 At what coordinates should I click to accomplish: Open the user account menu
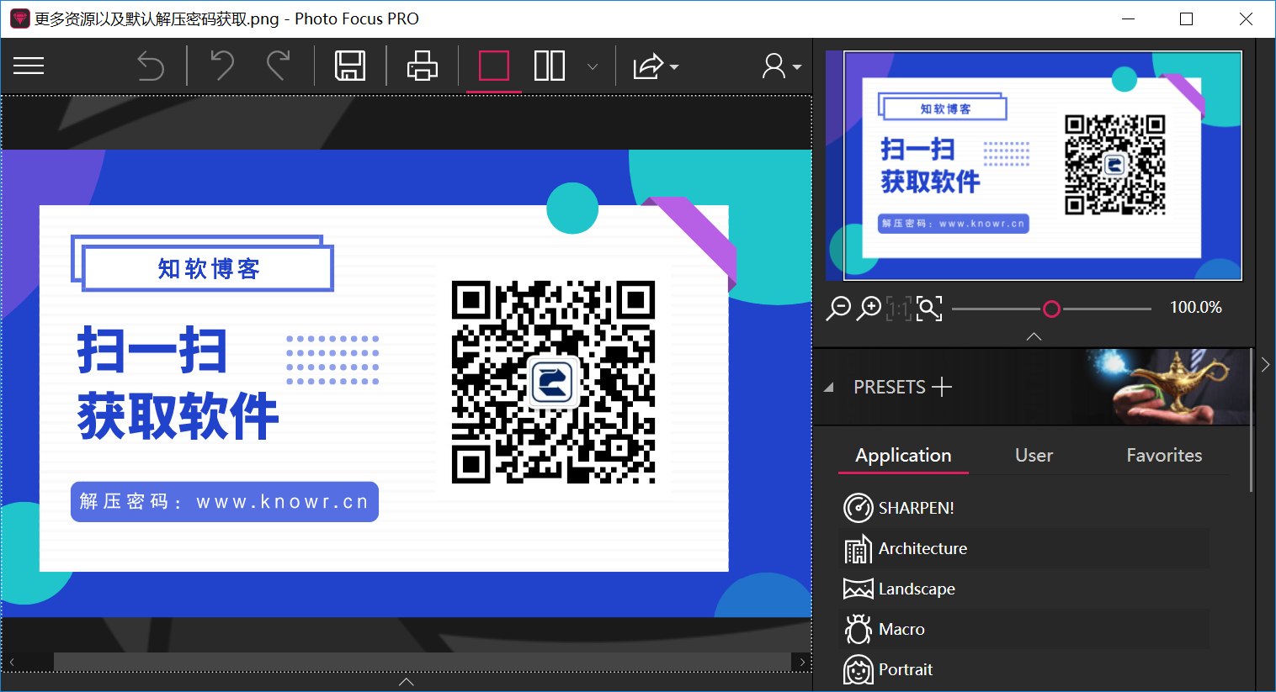coord(781,66)
